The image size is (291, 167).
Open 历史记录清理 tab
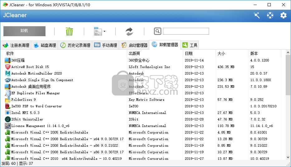click(x=75, y=45)
